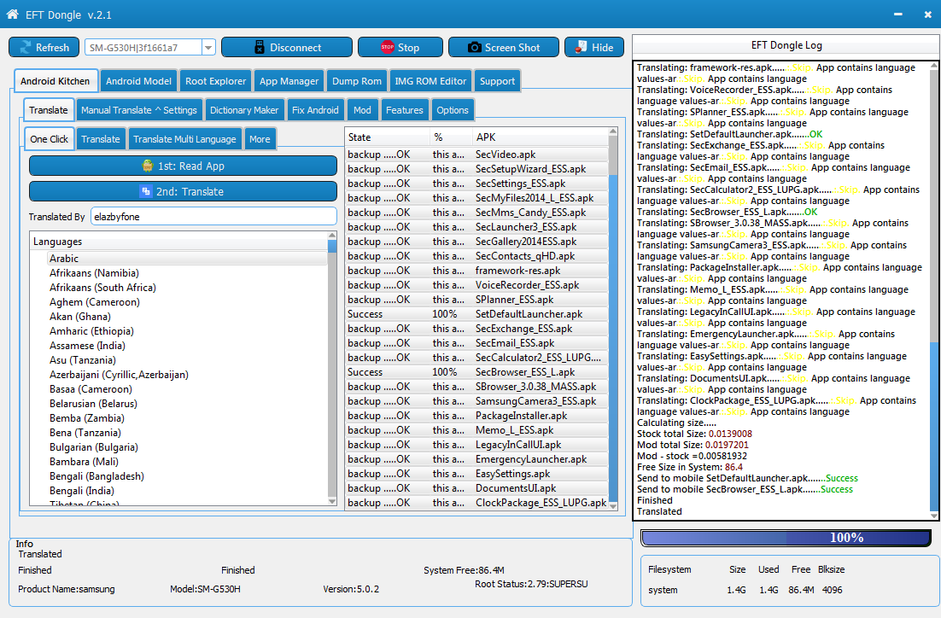Click the Translate sub-tab beside One Click

101,138
